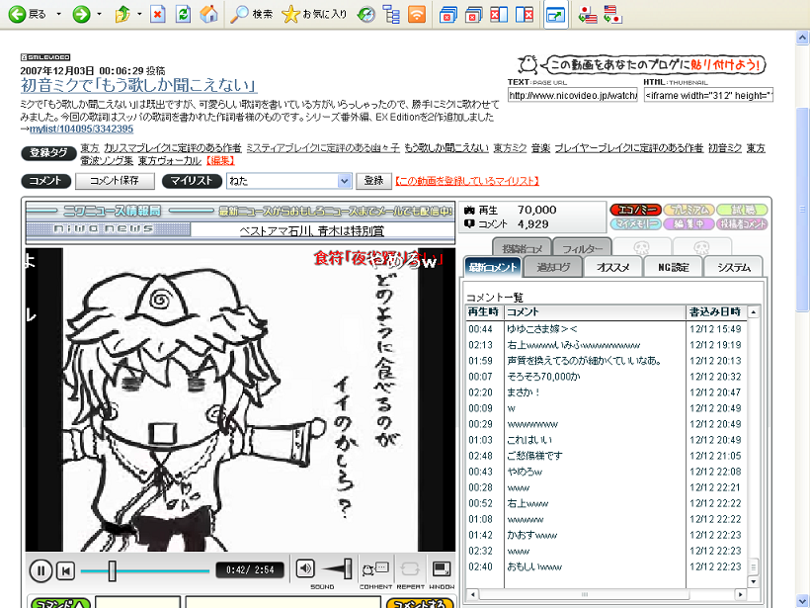
Task: Open the History clock icon
Action: (366, 15)
